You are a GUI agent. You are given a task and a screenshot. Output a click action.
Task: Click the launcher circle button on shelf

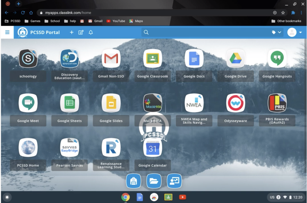coord(7,197)
